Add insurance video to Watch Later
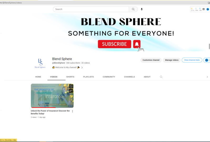The image size is (210, 142). [71, 86]
